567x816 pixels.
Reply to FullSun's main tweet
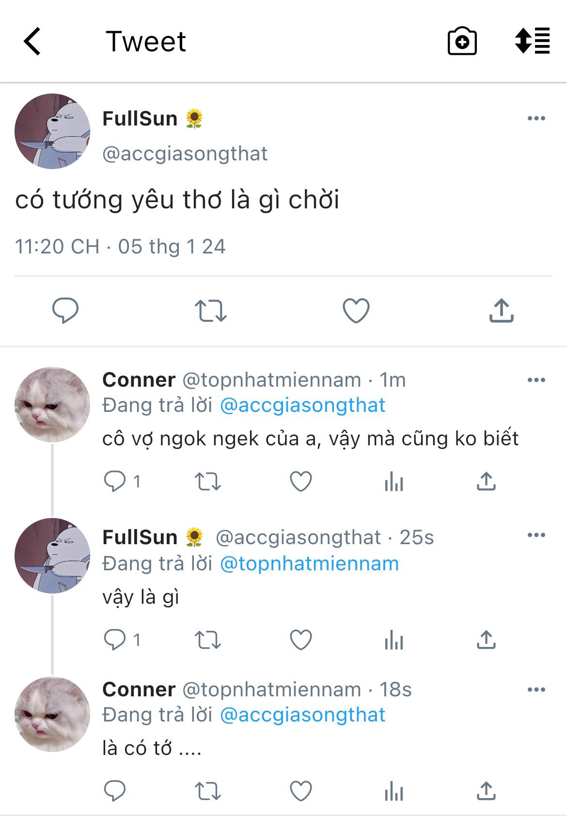pyautogui.click(x=65, y=310)
